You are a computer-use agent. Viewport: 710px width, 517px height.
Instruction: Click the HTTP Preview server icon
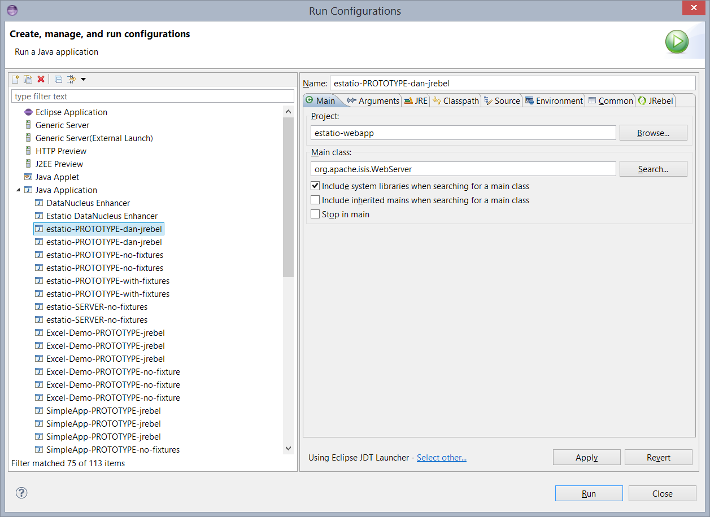point(28,151)
